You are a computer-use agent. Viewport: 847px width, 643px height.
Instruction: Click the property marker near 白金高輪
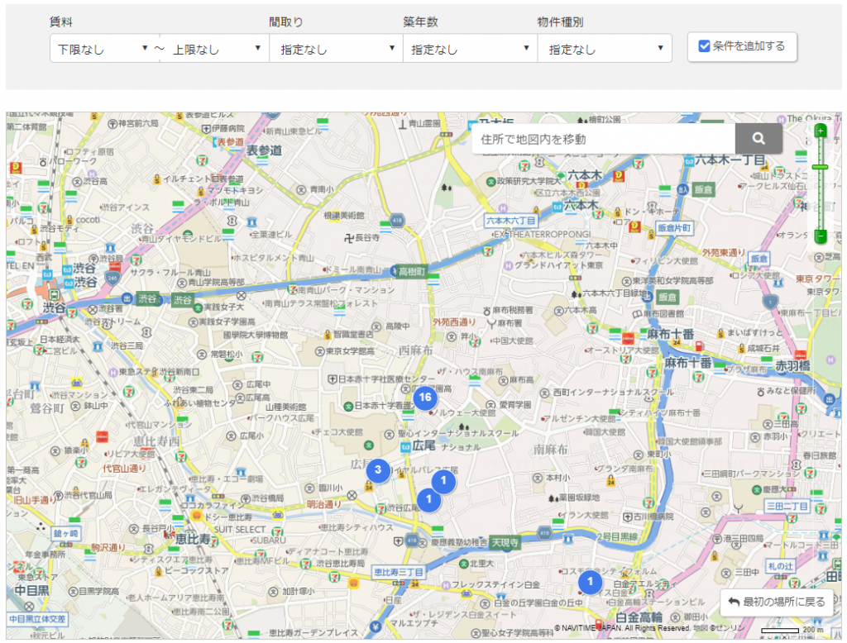pyautogui.click(x=589, y=583)
